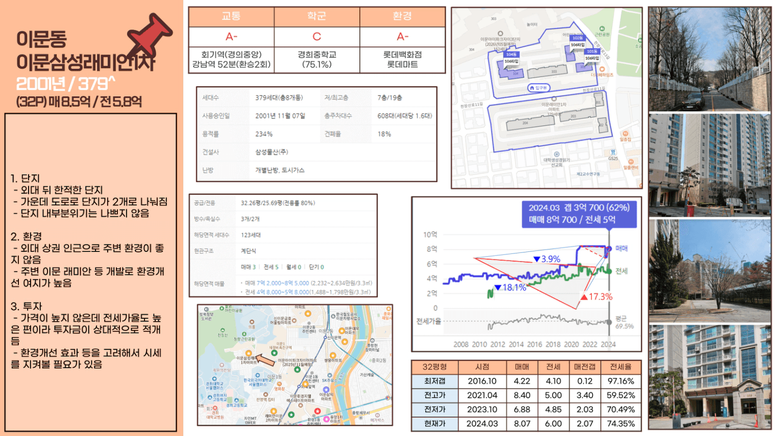Open the photo of the parking lot with cranes
Image resolution: width=776 pixels, height=436 pixels.
pos(710,271)
